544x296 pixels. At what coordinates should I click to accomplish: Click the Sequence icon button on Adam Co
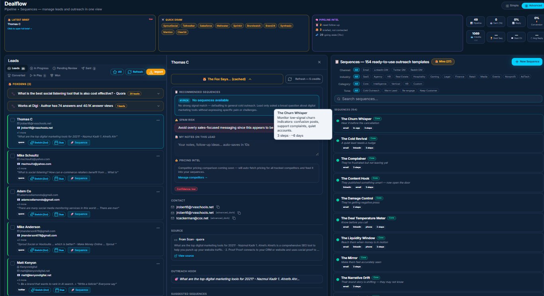click(x=79, y=214)
